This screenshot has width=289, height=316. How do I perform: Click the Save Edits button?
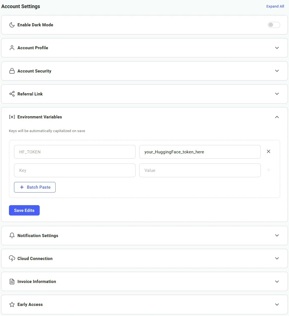click(24, 210)
